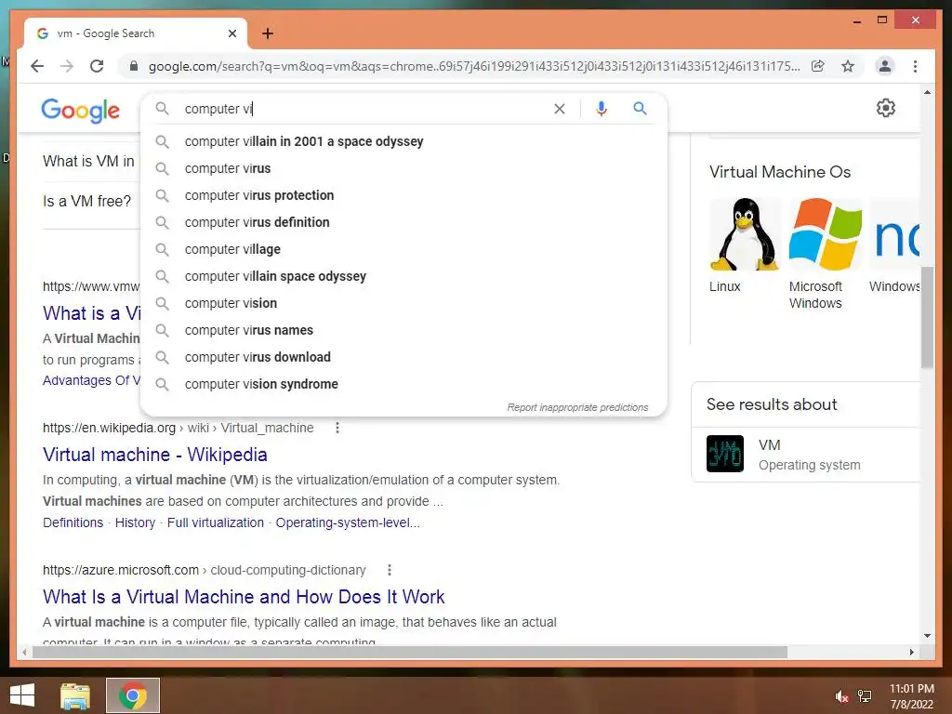952x714 pixels.
Task: Choose suggestion 'computer vision syndrome'
Action: tap(403, 384)
